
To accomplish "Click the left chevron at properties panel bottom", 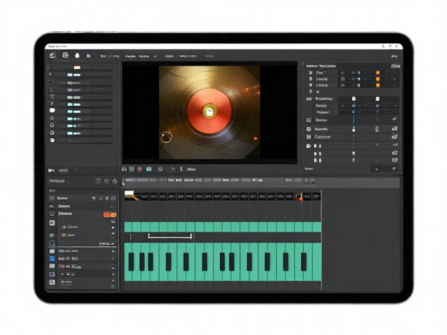I will click(x=376, y=169).
